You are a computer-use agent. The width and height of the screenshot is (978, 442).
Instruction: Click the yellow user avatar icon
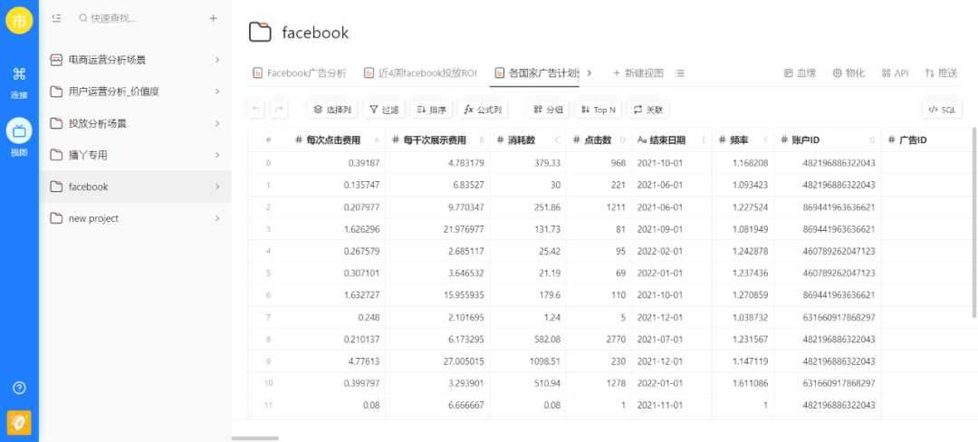(x=19, y=21)
